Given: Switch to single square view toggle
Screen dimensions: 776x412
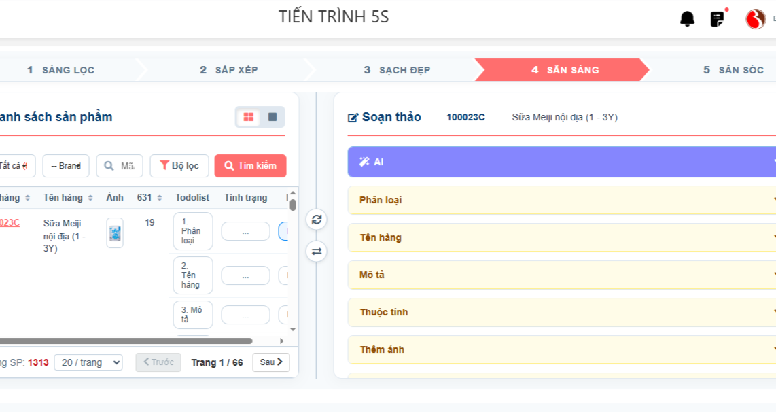Looking at the screenshot, I should coord(272,117).
